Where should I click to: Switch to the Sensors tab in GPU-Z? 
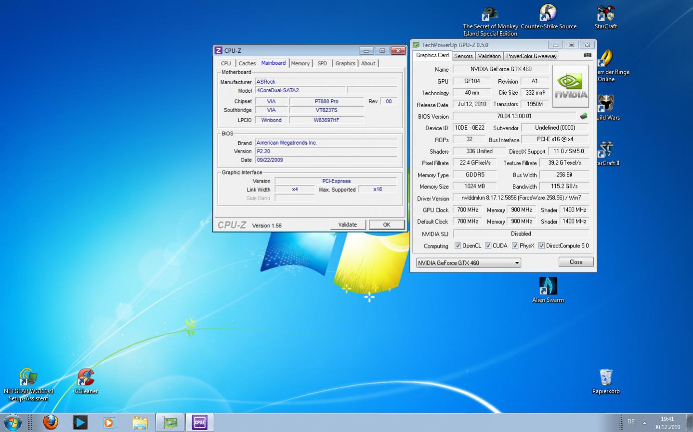pyautogui.click(x=463, y=56)
